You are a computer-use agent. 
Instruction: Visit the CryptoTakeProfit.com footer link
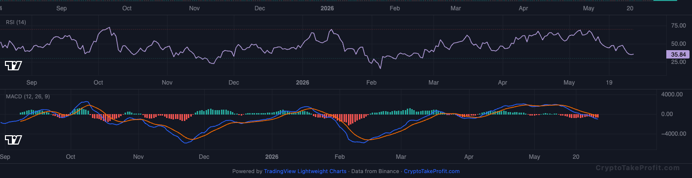click(432, 172)
